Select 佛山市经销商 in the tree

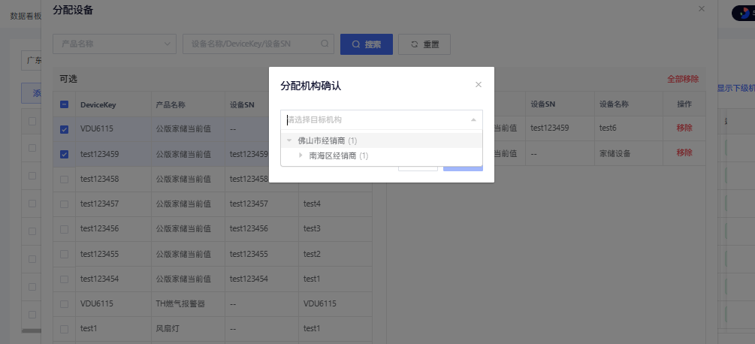(x=321, y=140)
